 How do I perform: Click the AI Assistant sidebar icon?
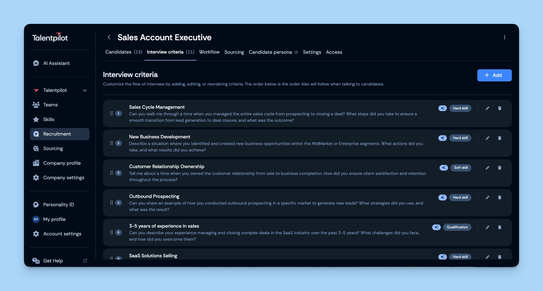36,63
